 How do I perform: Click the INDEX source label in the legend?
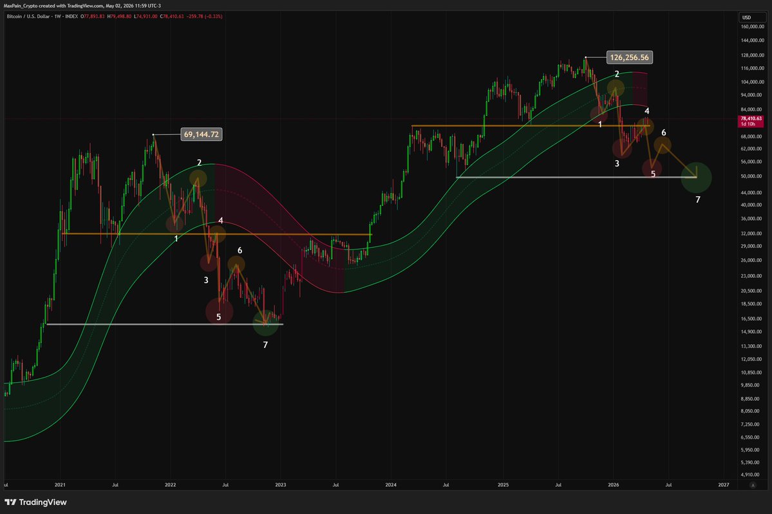pyautogui.click(x=71, y=16)
